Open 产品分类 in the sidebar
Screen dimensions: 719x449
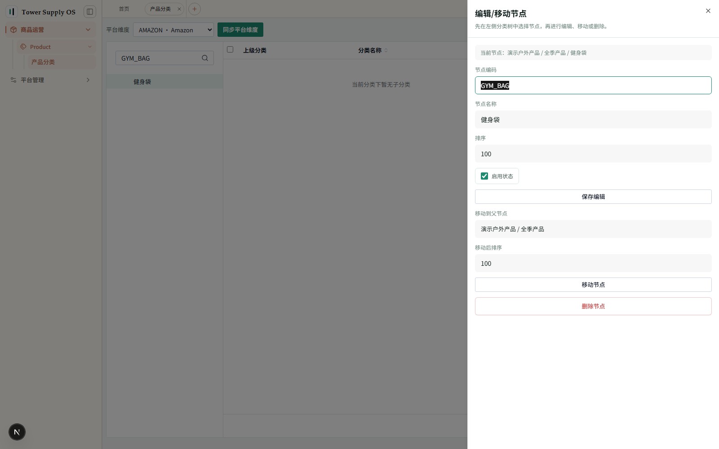point(61,62)
